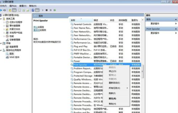Viewport: 178px width, 113px height.
Task: Sort services by 名称 column header
Action: coord(81,20)
